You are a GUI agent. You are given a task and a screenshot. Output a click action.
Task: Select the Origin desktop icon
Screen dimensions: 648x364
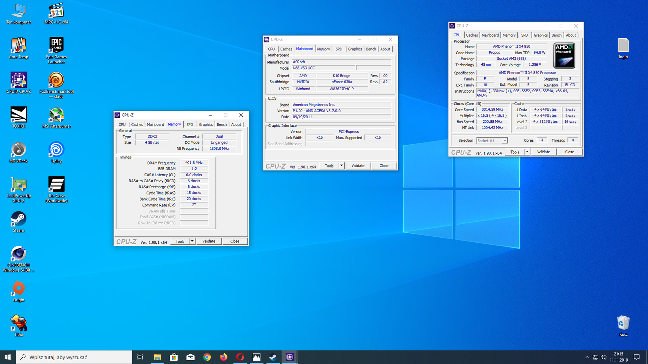coord(19,292)
